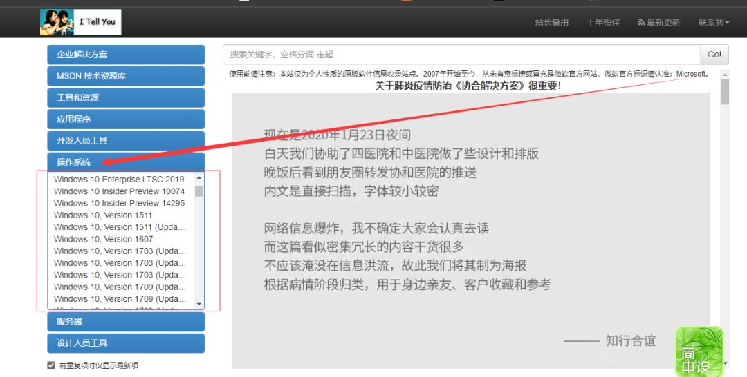Select Windows 10 Enterprise LTSC 2019
747x377 pixels.
(119, 180)
